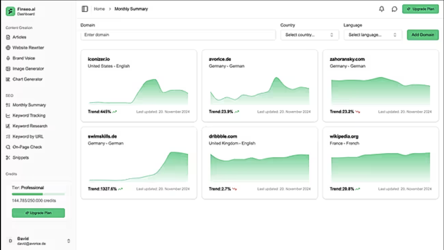Go to Keyword Research section

tap(30, 126)
